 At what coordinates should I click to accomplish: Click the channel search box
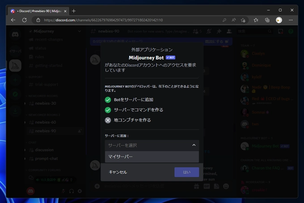(x=255, y=31)
